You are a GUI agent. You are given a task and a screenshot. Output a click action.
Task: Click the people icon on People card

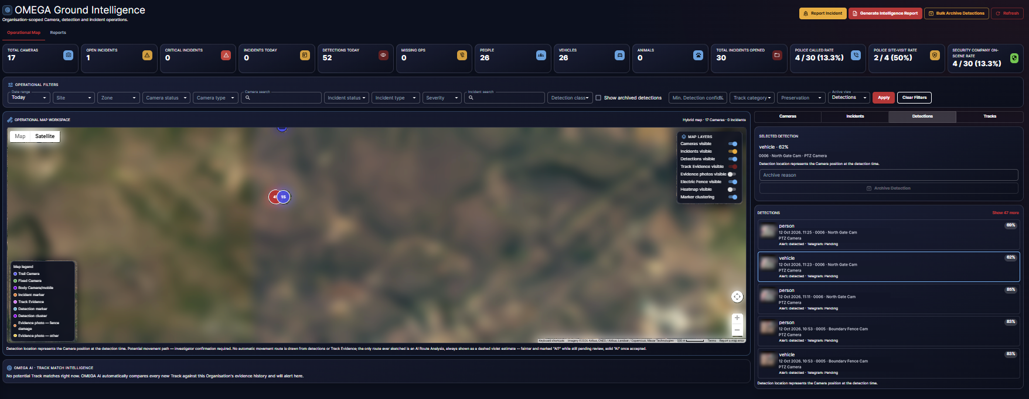(x=541, y=55)
